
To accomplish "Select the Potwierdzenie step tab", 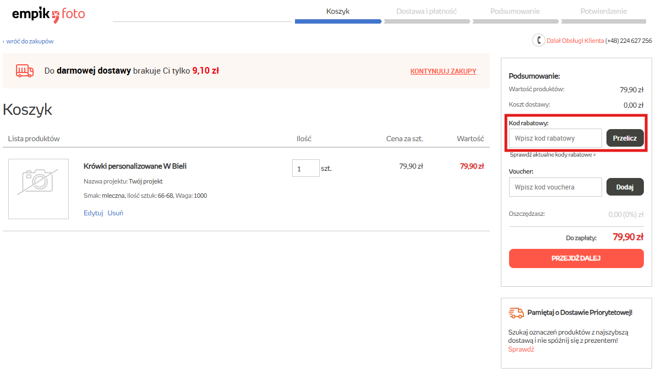I will point(603,12).
